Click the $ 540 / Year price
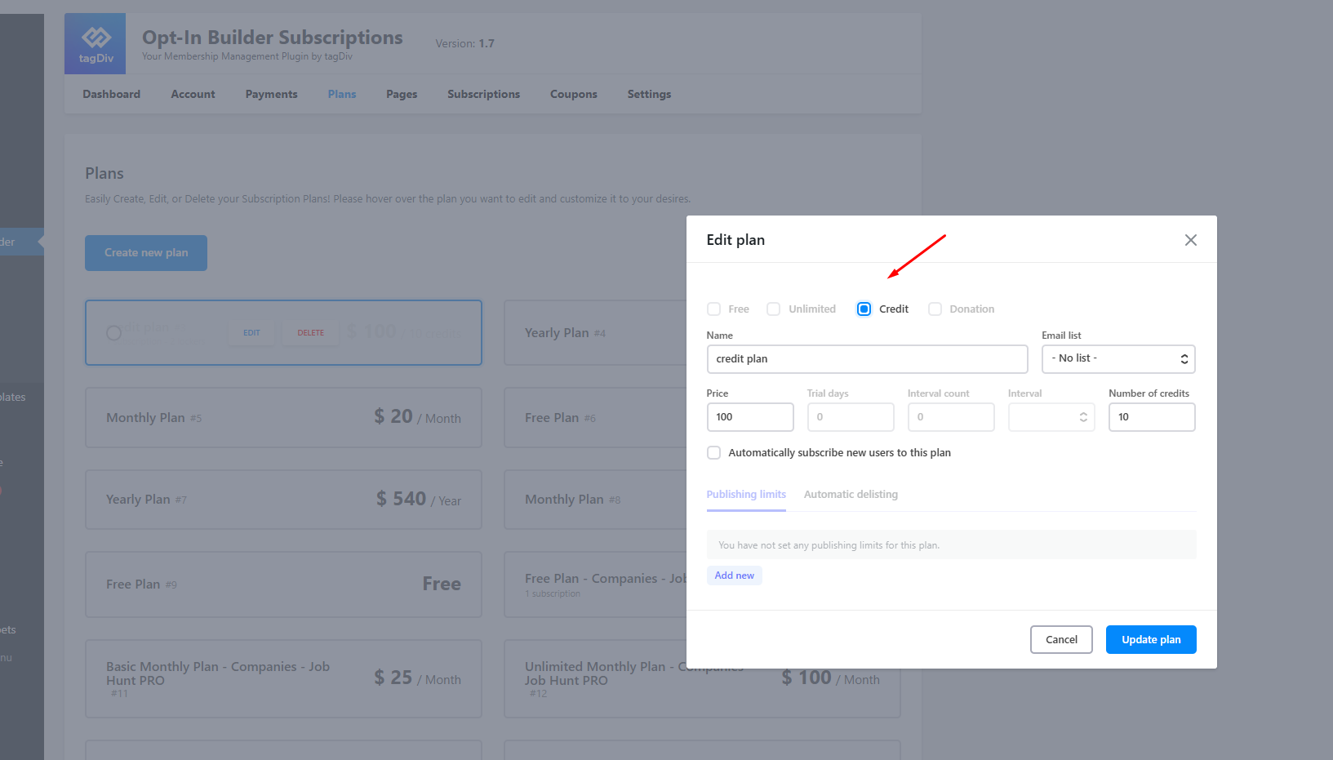The image size is (1333, 760). click(x=418, y=499)
